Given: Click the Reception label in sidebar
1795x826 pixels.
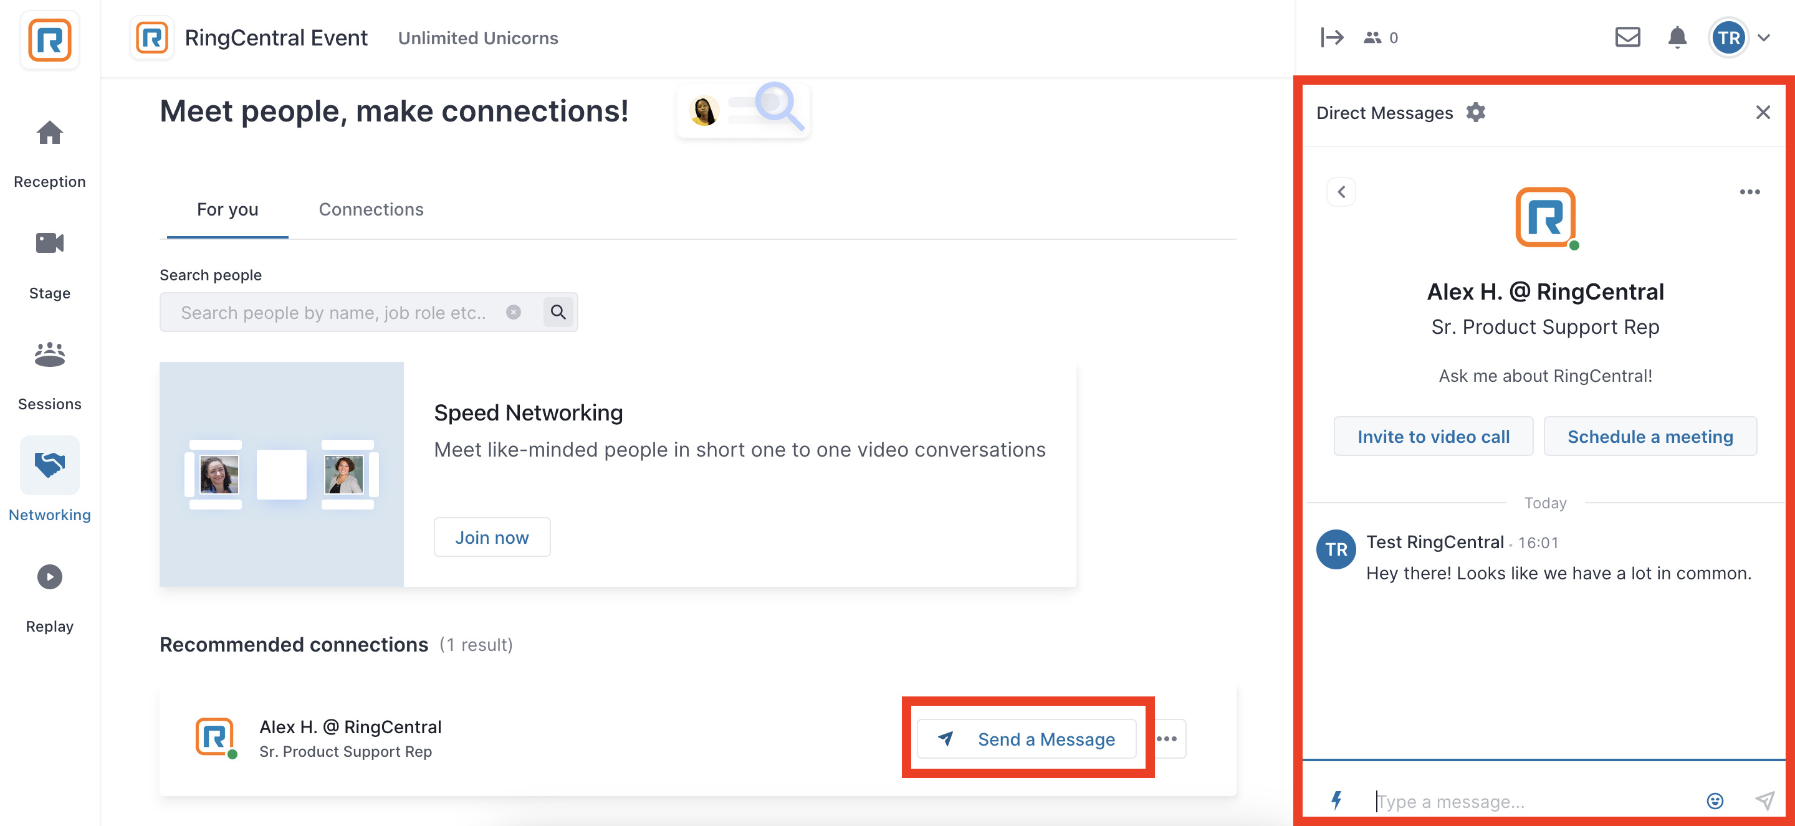Looking at the screenshot, I should tap(49, 182).
